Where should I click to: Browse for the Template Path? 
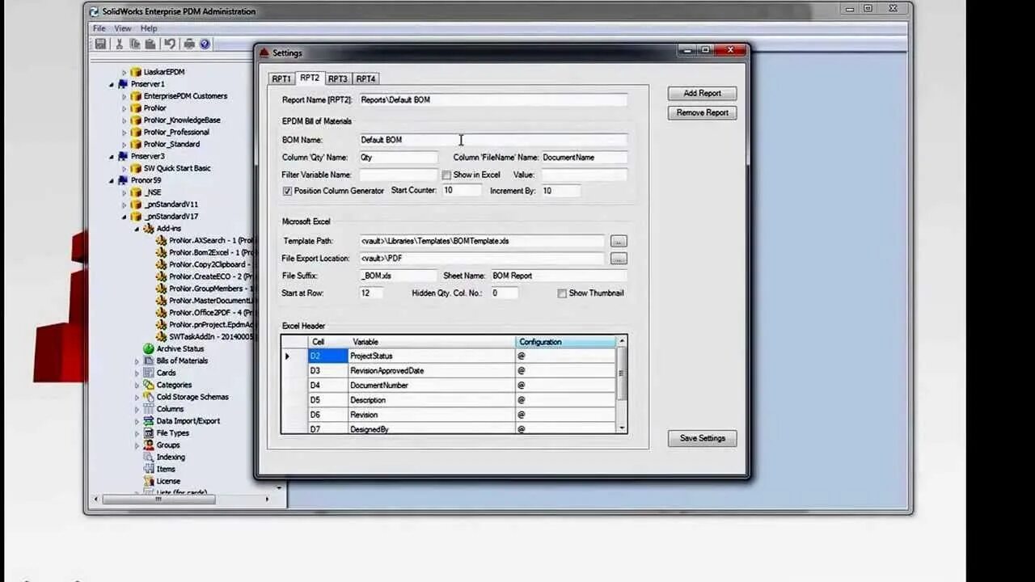pyautogui.click(x=619, y=241)
